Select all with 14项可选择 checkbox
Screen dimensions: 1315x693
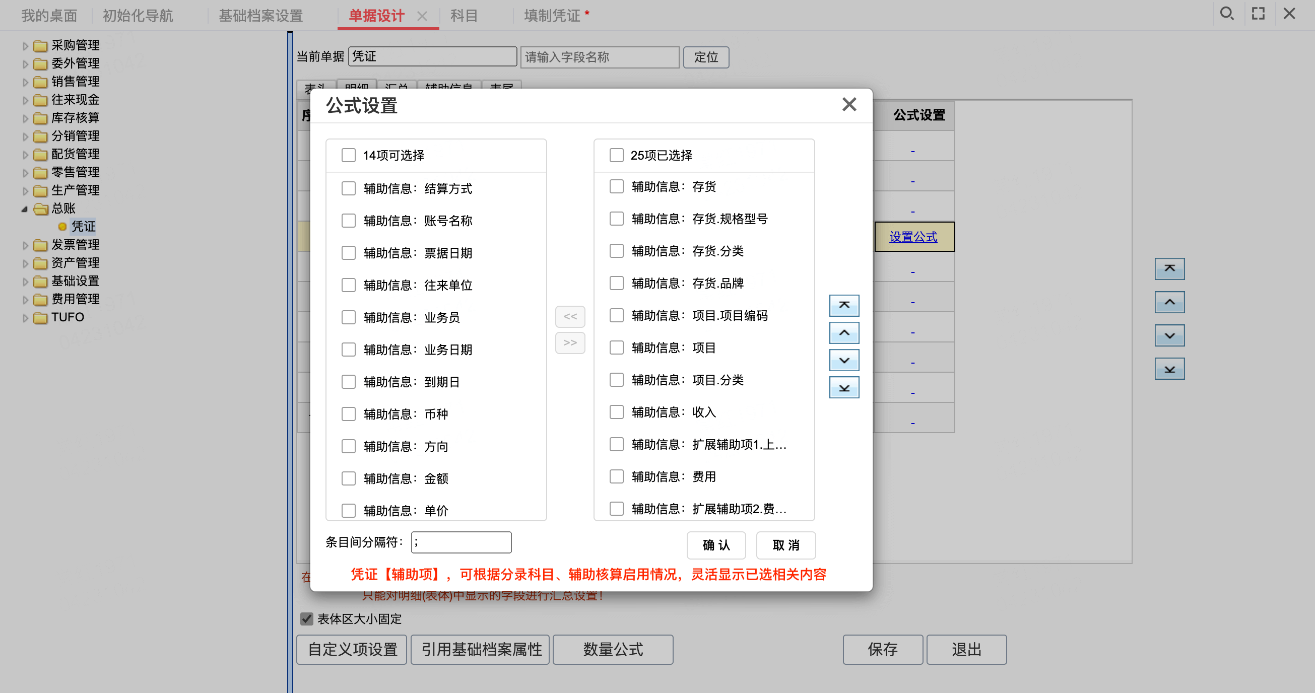(x=349, y=155)
